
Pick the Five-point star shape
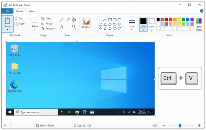(x=105, y=29)
